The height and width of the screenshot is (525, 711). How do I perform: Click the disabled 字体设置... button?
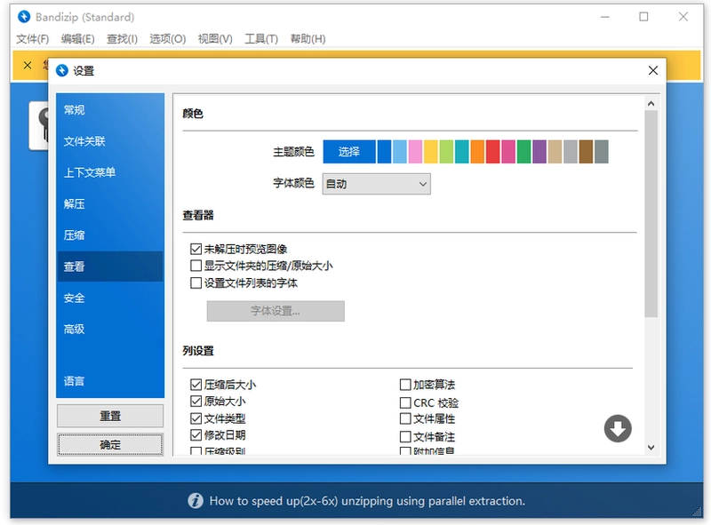[x=276, y=311]
